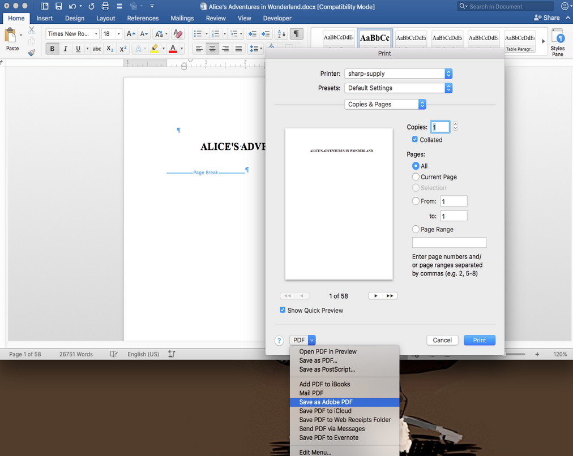Cancel the Print dialog
Screen dimensions: 573x456
point(442,340)
